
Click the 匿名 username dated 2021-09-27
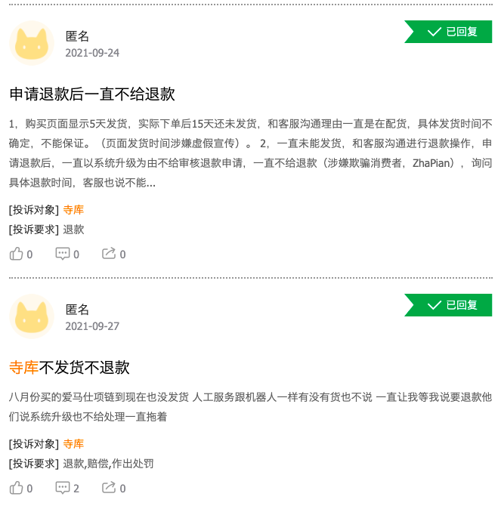[x=77, y=310]
